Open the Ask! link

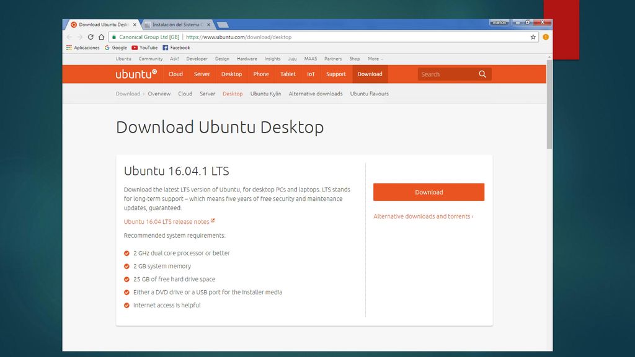click(x=174, y=59)
